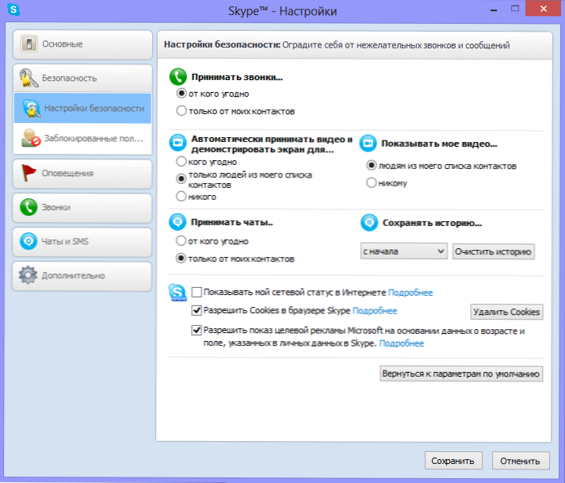Click the padlock keys icon beside Безопасность
This screenshot has height=483, width=565.
[29, 78]
